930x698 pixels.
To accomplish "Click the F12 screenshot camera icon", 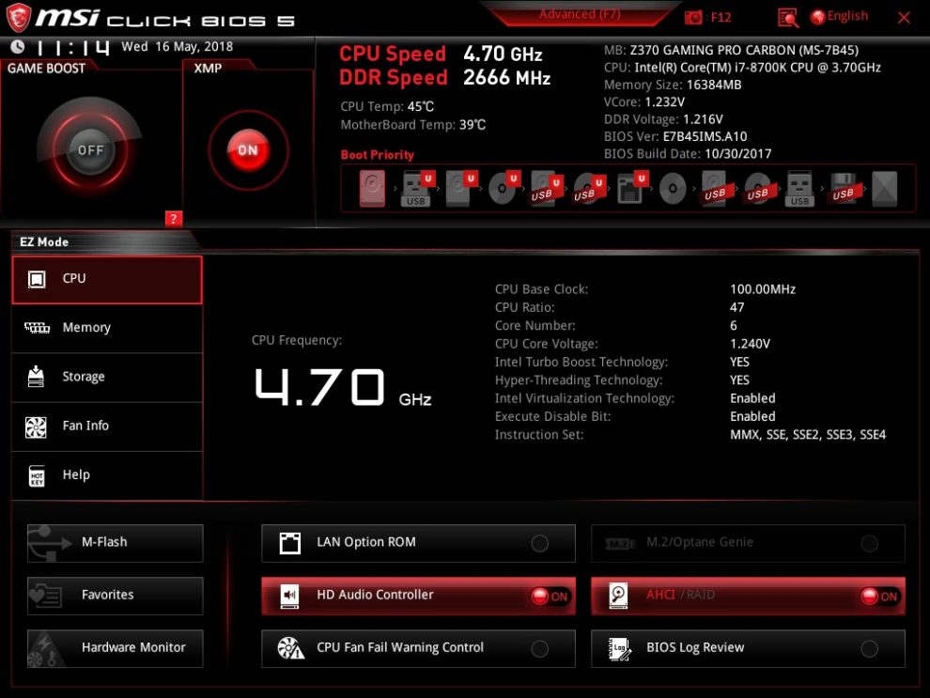I will coord(693,17).
